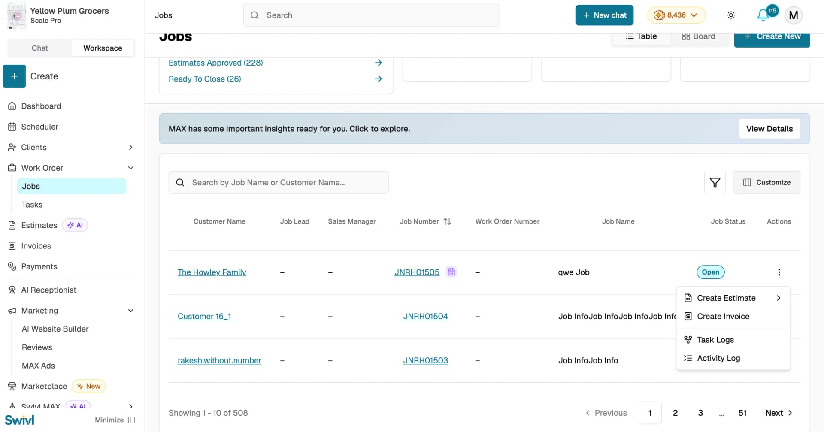Open The Howley Family customer
This screenshot has width=824, height=432.
[212, 272]
